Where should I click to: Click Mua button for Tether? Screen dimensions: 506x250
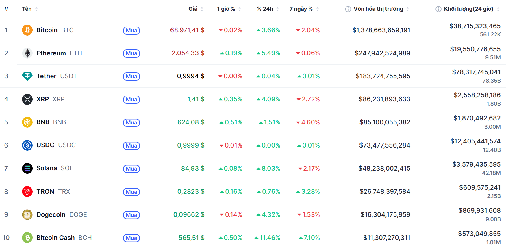[x=131, y=77]
